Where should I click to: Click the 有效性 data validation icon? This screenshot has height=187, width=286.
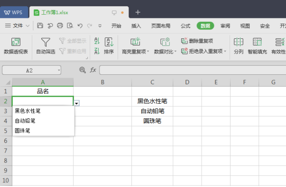[278, 46]
